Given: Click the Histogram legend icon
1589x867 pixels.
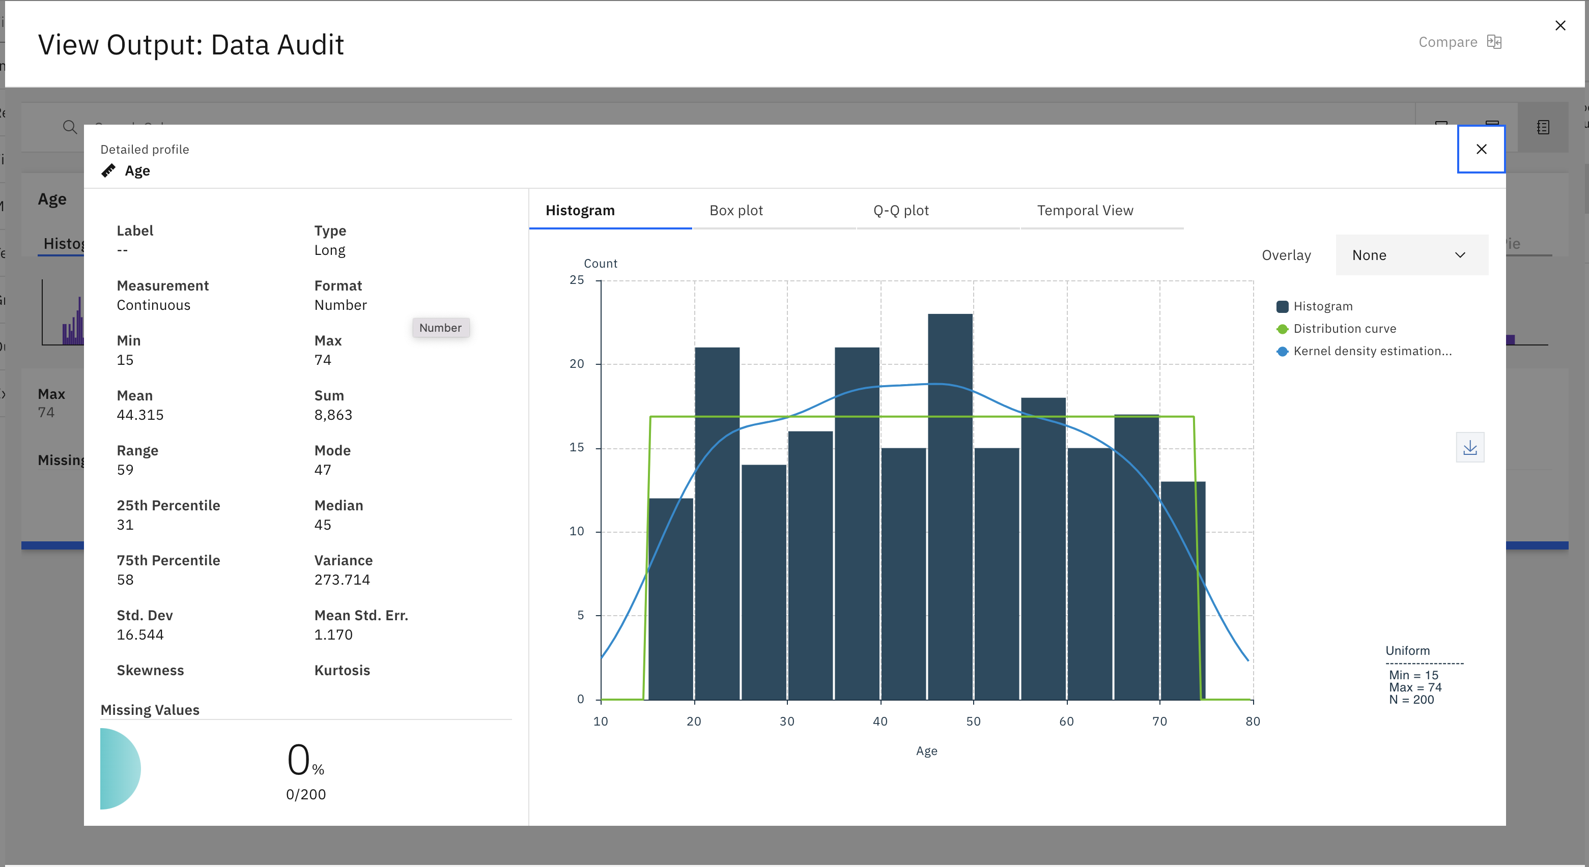Looking at the screenshot, I should 1283,306.
